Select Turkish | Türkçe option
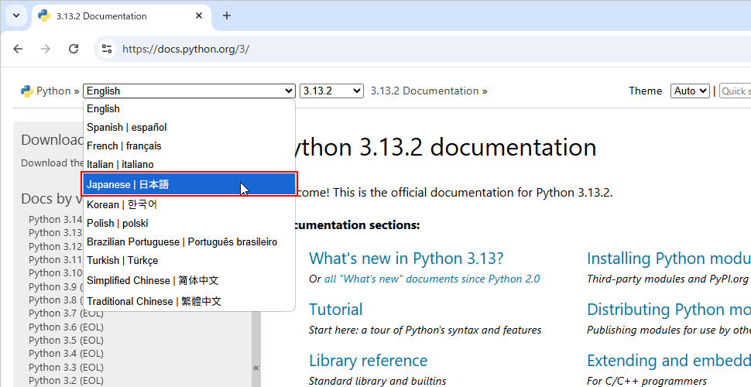This screenshot has width=751, height=387. (189, 261)
